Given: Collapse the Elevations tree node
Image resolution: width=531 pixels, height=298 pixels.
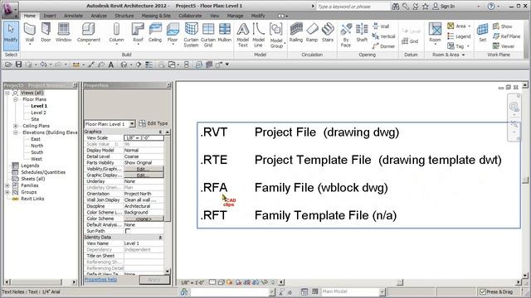Looking at the screenshot, I should point(15,132).
